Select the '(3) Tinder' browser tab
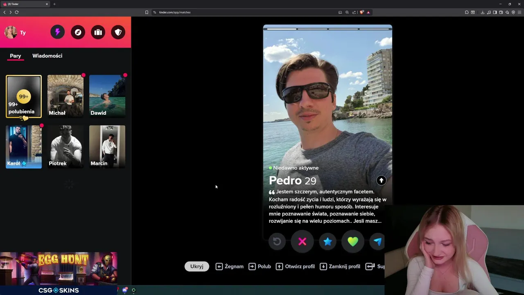Screen dimensions: 524x295 pyautogui.click(x=25, y=4)
